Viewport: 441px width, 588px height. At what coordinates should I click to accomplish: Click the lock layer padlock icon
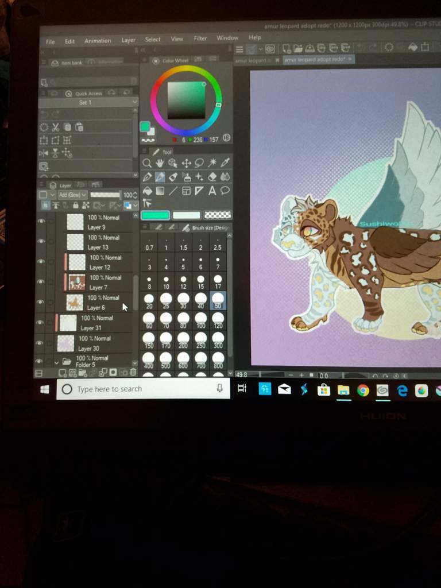tap(76, 205)
